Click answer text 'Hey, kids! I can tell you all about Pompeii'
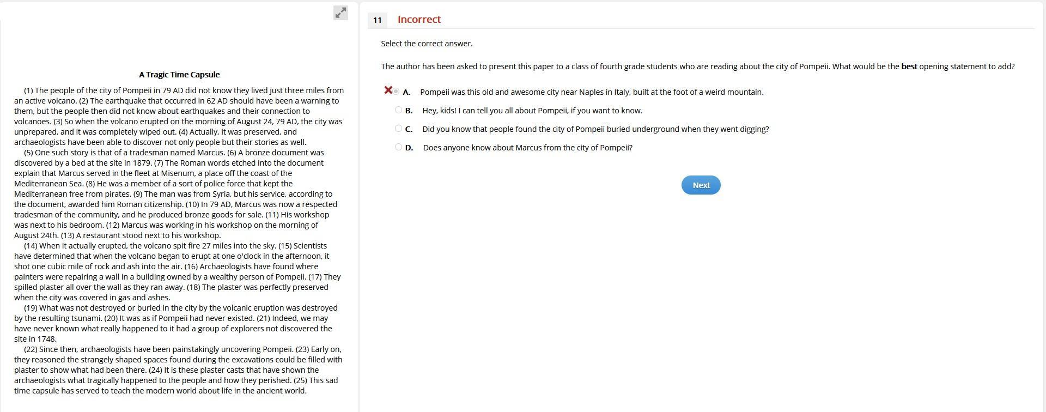The image size is (1046, 412). (495, 111)
